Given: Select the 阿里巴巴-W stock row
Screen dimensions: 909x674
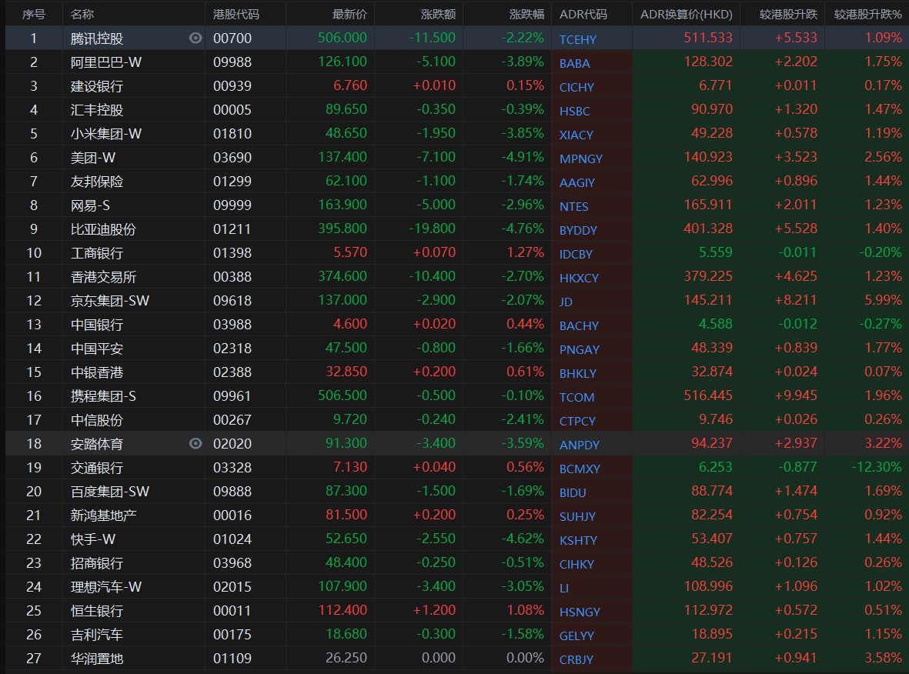Looking at the screenshot, I should tap(106, 62).
